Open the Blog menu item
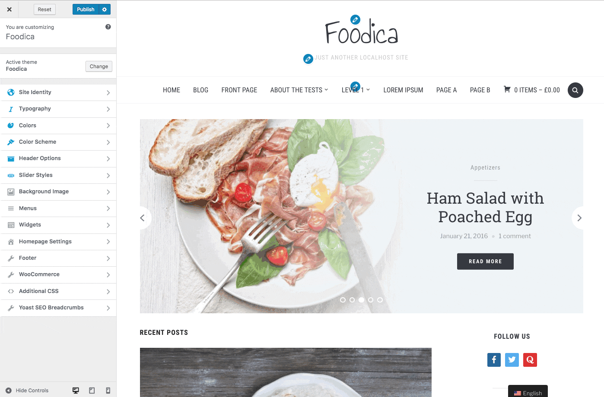The height and width of the screenshot is (397, 604). pyautogui.click(x=200, y=90)
